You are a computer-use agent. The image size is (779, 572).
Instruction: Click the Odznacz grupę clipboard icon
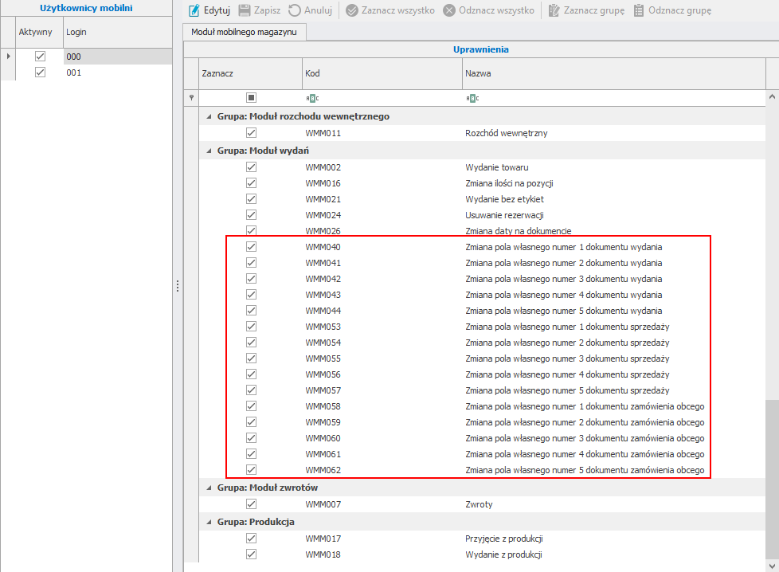639,11
